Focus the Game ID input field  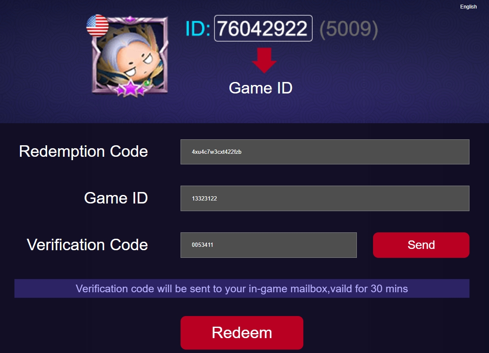point(325,198)
